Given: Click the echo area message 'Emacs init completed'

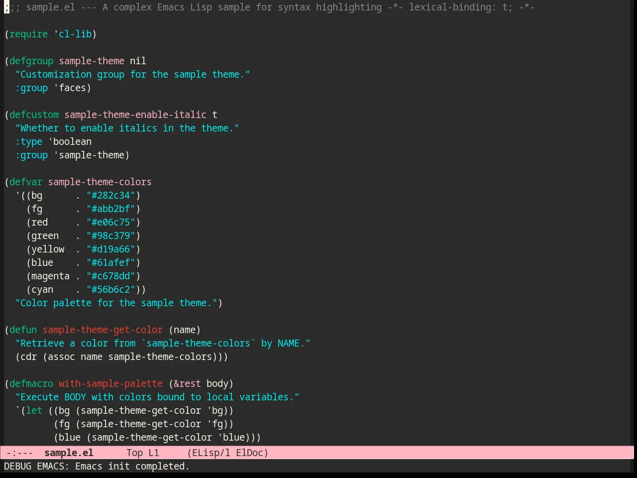Looking at the screenshot, I should 132,466.
